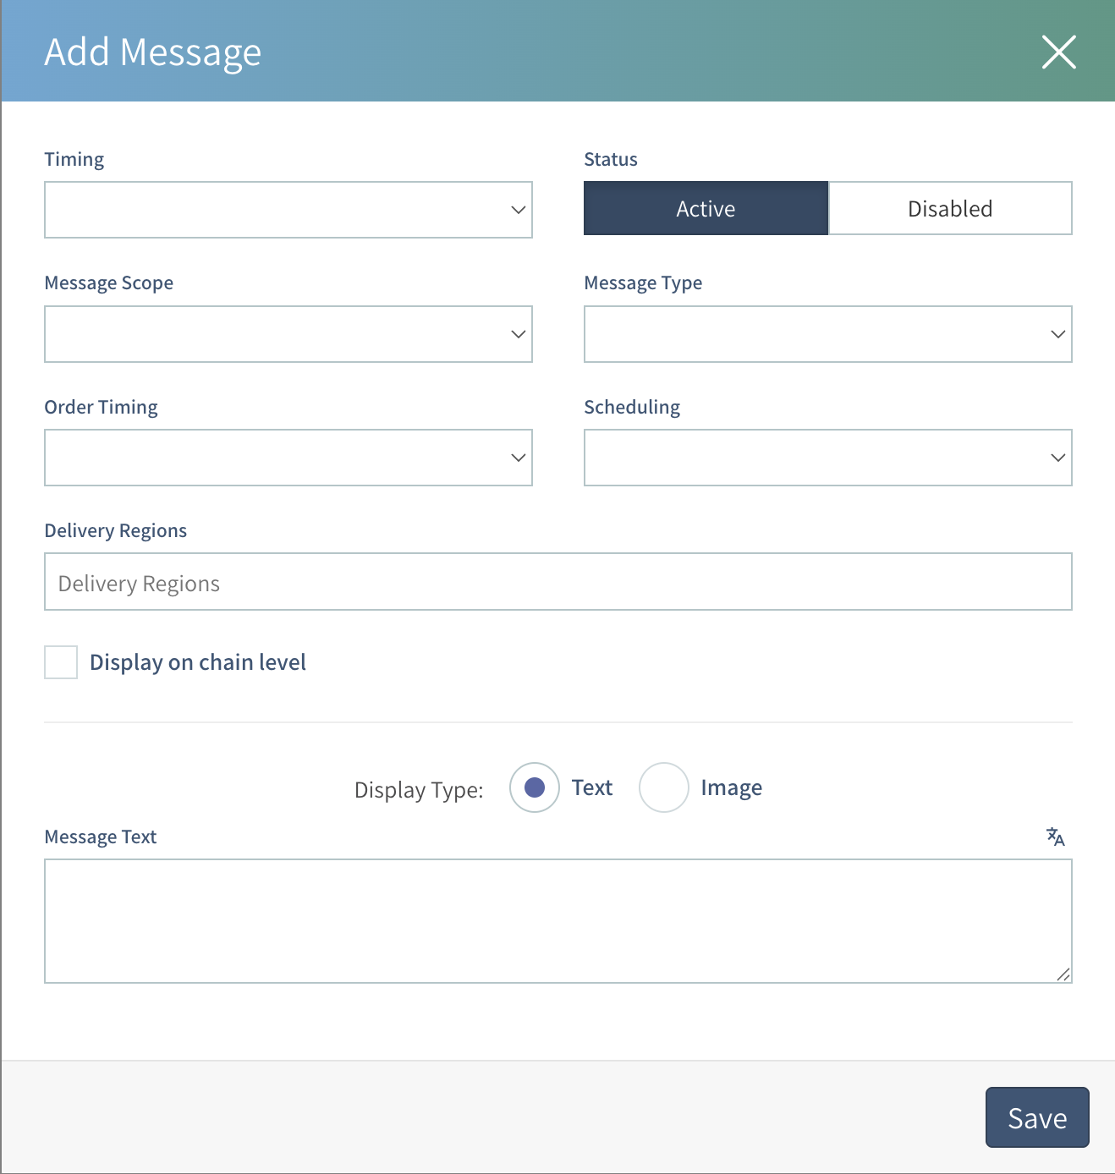This screenshot has height=1174, width=1115.
Task: Close the Add Message dialog
Action: [x=1058, y=52]
